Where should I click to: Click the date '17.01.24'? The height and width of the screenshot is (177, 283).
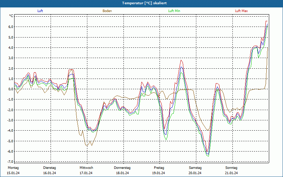click(x=86, y=173)
